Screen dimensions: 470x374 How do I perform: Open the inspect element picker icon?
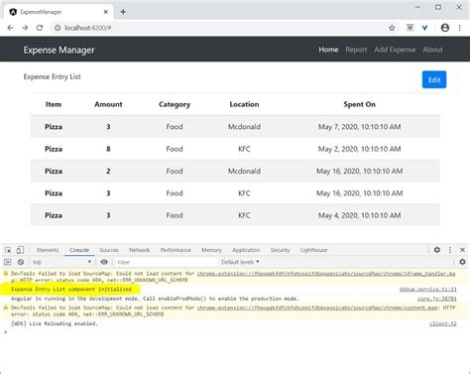click(8, 250)
